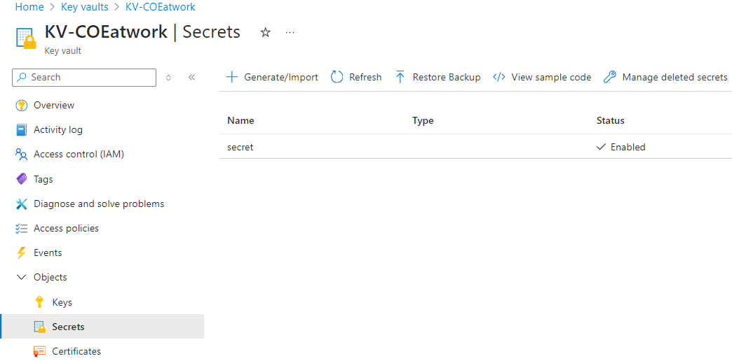Viewport: 732px width, 363px height.
Task: Open Events with lightning icon
Action: (x=48, y=253)
